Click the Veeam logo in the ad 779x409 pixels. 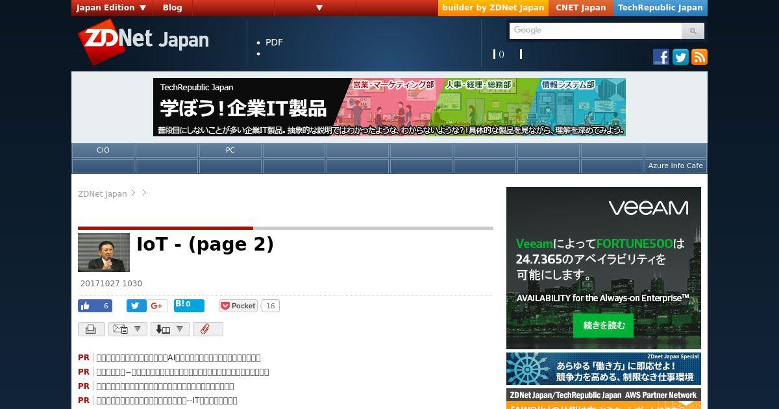pos(649,208)
